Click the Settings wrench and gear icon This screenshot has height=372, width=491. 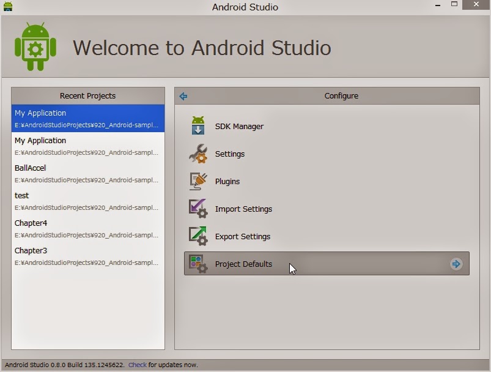click(198, 154)
